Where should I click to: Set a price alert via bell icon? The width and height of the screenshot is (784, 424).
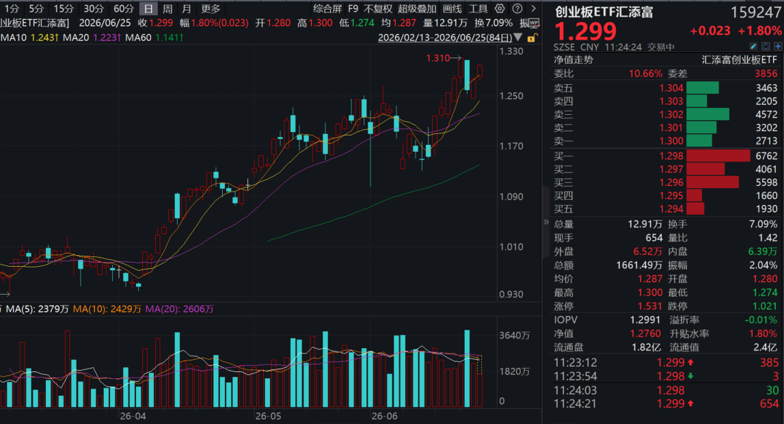[766, 47]
